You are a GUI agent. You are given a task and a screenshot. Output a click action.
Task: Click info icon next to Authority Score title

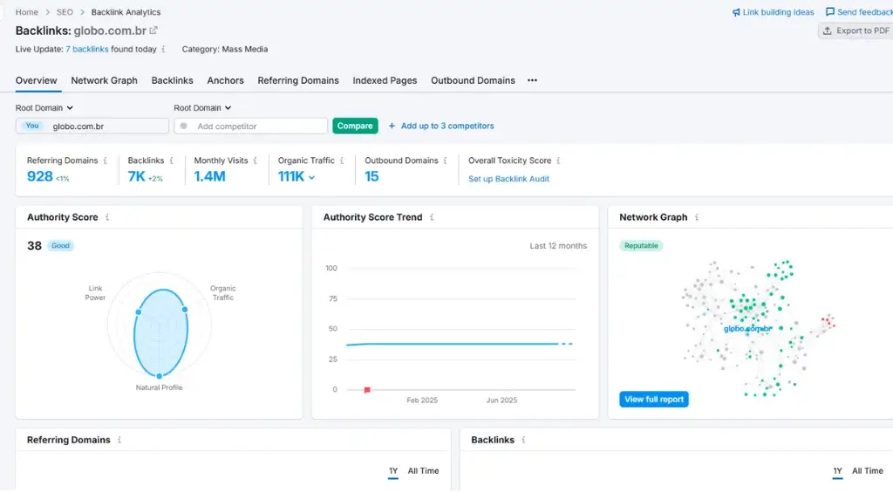(107, 217)
